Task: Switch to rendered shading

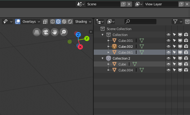Action: tap(70, 22)
